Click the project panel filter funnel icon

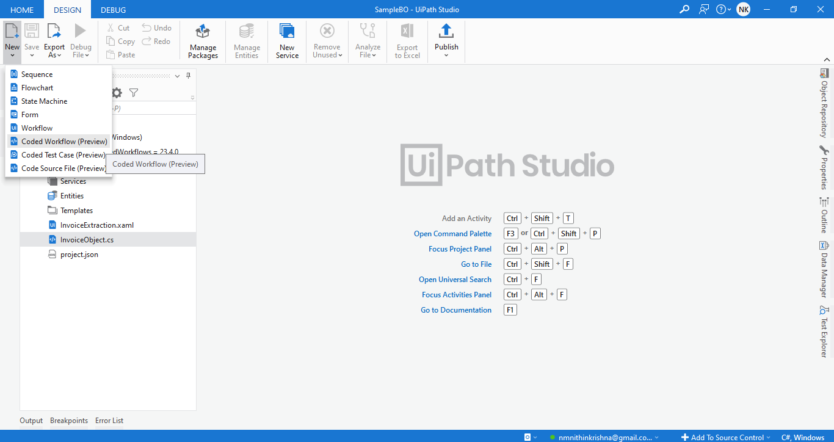point(134,93)
